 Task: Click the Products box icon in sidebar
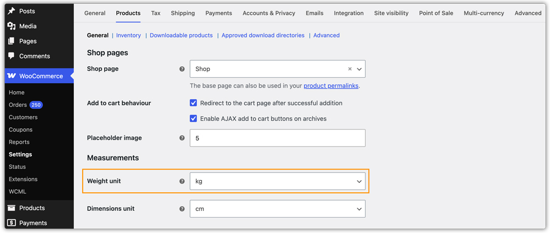pos(12,208)
